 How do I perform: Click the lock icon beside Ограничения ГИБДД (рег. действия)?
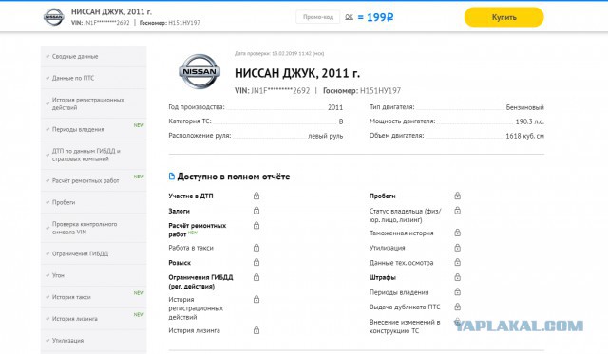pos(256,277)
